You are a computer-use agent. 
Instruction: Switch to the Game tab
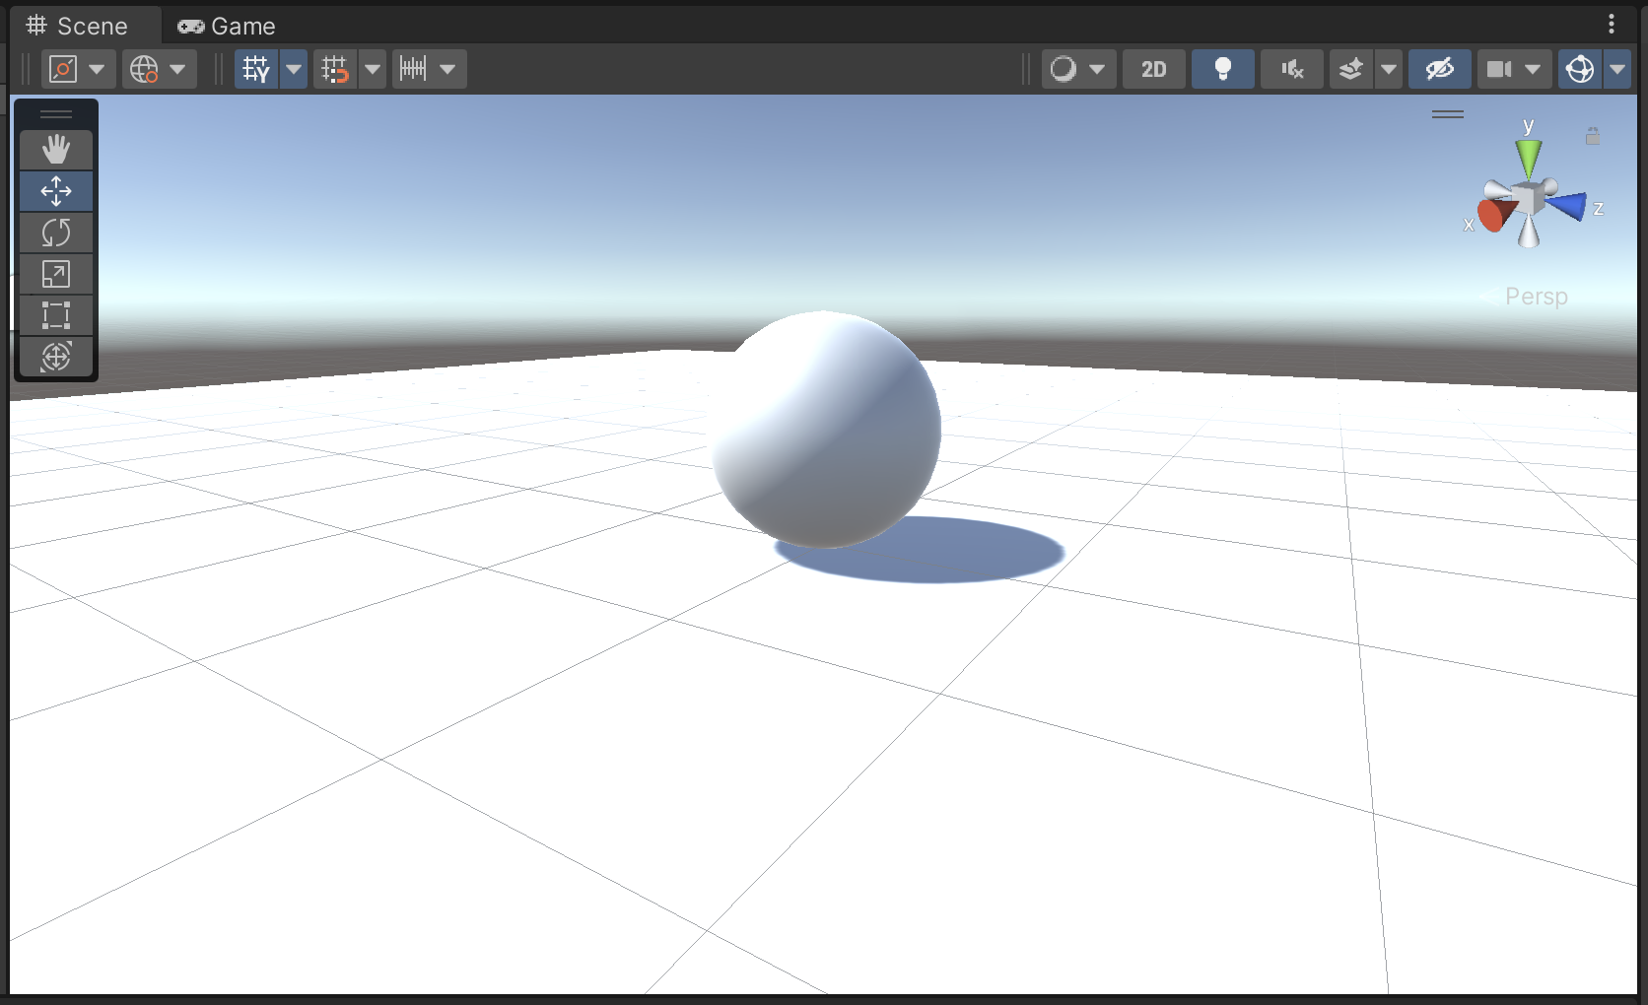tap(225, 25)
